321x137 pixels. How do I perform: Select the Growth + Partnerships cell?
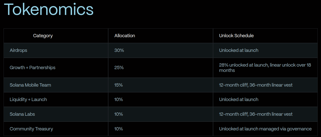point(33,68)
